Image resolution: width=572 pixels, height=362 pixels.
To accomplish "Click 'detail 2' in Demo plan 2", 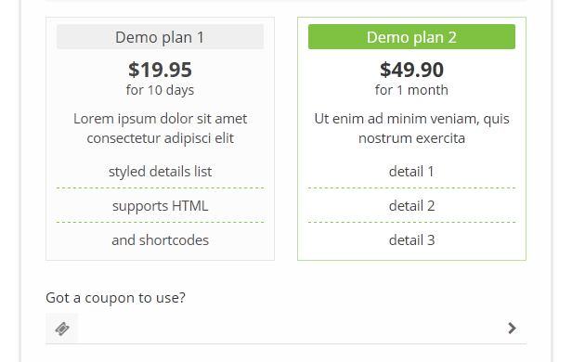I will pos(411,206).
